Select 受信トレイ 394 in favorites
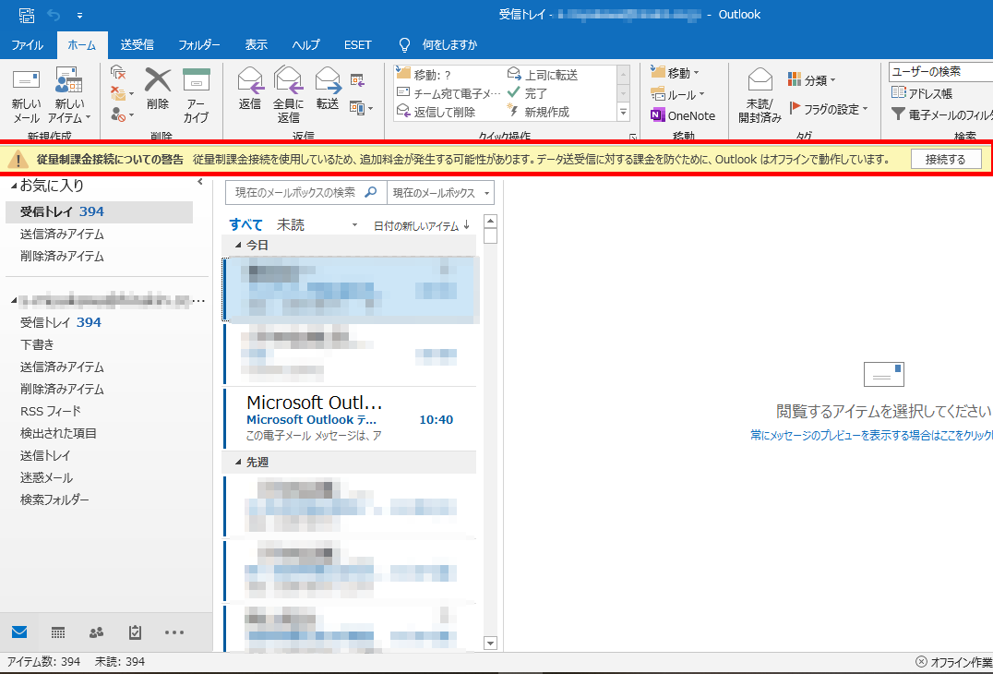This screenshot has width=993, height=674. tap(99, 211)
